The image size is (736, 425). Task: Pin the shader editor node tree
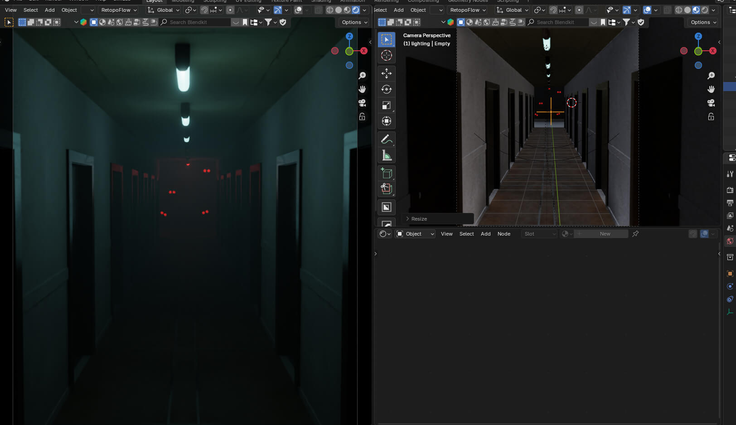pos(635,234)
